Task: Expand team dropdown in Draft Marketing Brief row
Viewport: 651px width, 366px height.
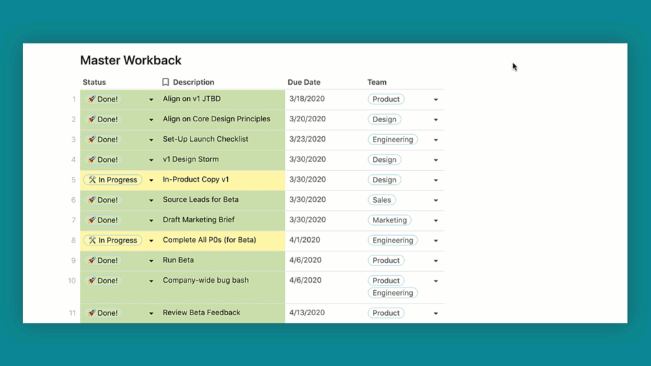Action: 435,220
